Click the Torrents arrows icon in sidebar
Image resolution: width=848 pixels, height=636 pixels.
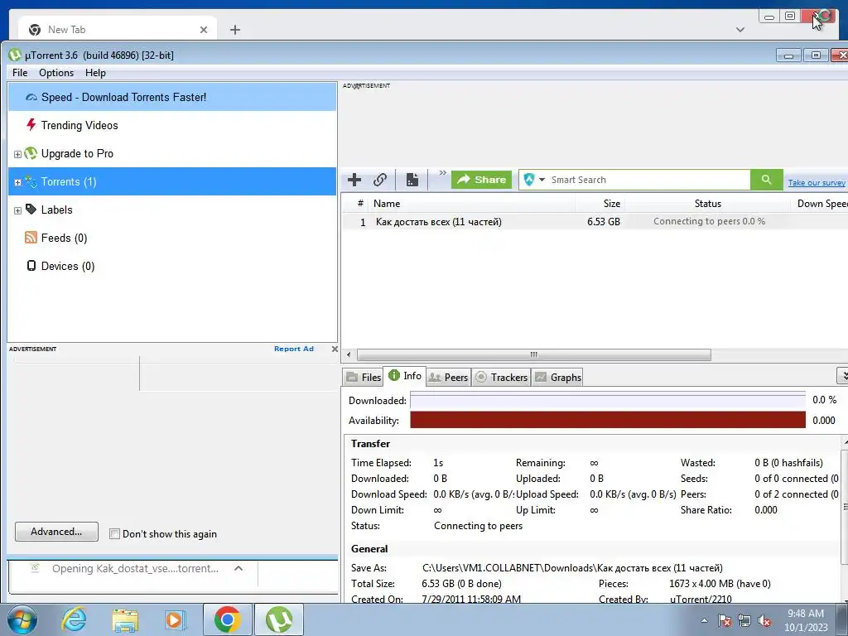tap(31, 181)
